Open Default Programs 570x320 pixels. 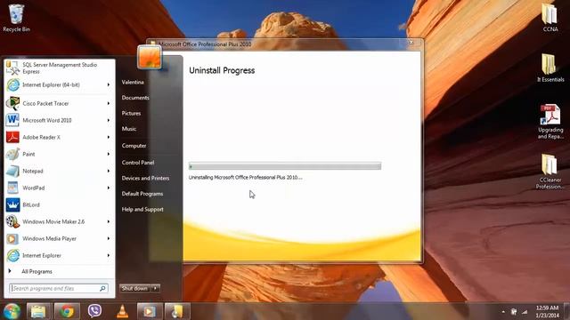pyautogui.click(x=142, y=194)
